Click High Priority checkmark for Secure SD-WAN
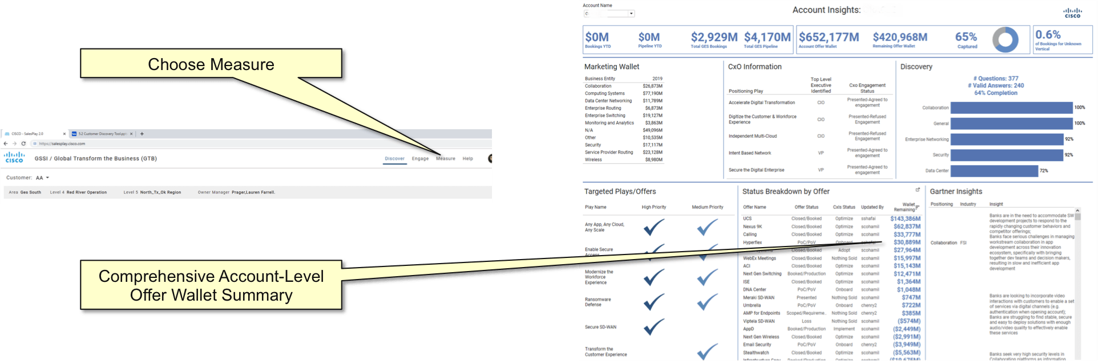The image size is (1098, 361). pos(654,327)
